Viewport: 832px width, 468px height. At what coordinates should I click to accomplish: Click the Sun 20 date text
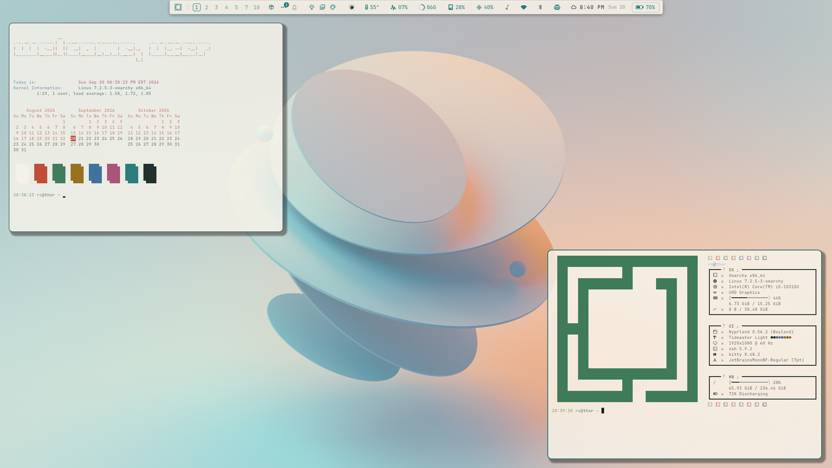[617, 7]
